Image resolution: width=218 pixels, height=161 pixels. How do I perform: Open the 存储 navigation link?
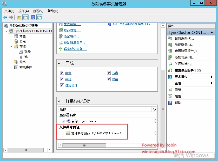(68, 79)
